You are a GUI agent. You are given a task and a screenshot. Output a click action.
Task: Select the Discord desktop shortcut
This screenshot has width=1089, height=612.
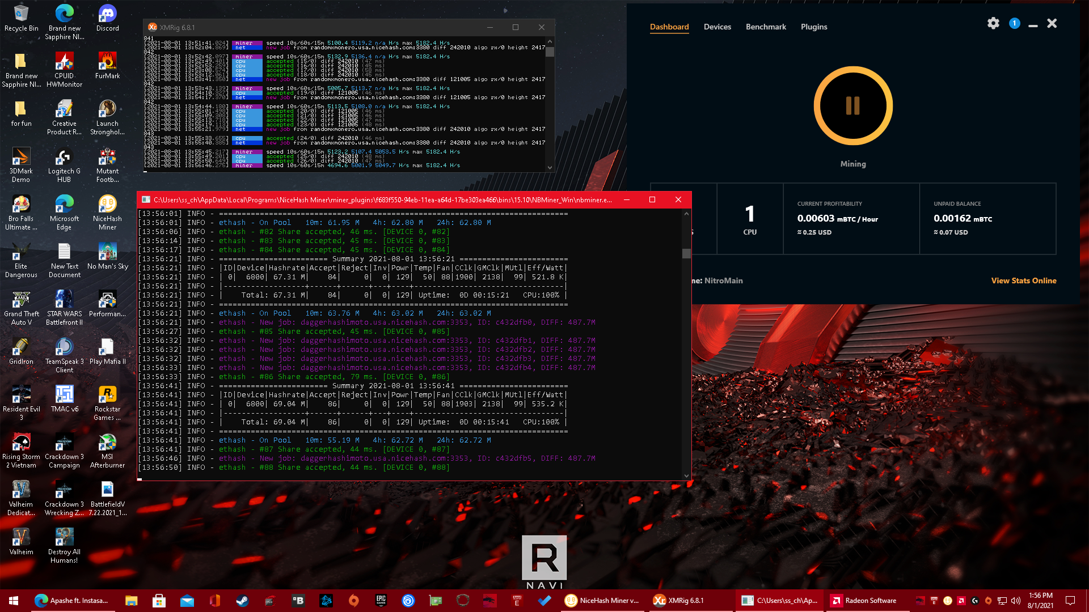click(107, 19)
